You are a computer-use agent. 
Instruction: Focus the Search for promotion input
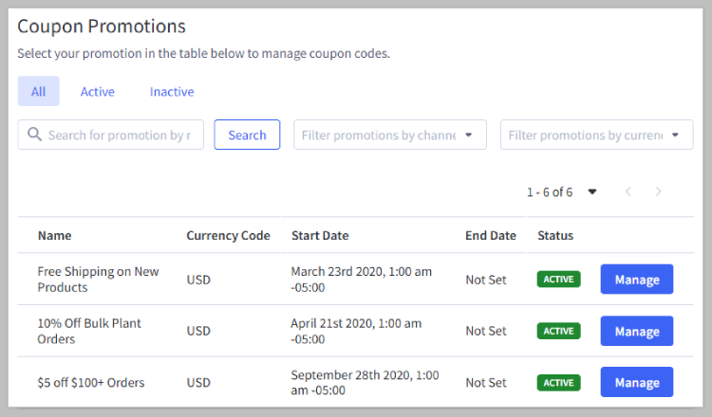(111, 135)
